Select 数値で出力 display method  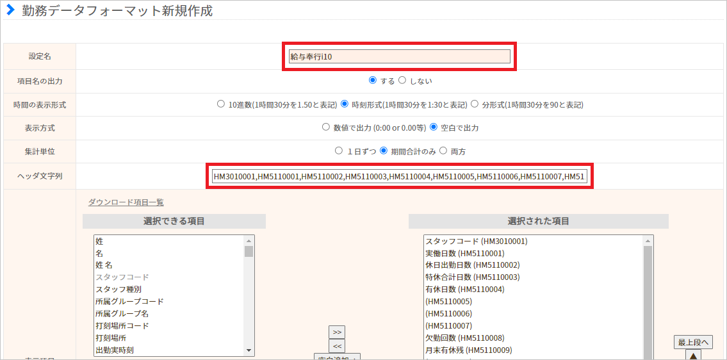click(x=325, y=127)
